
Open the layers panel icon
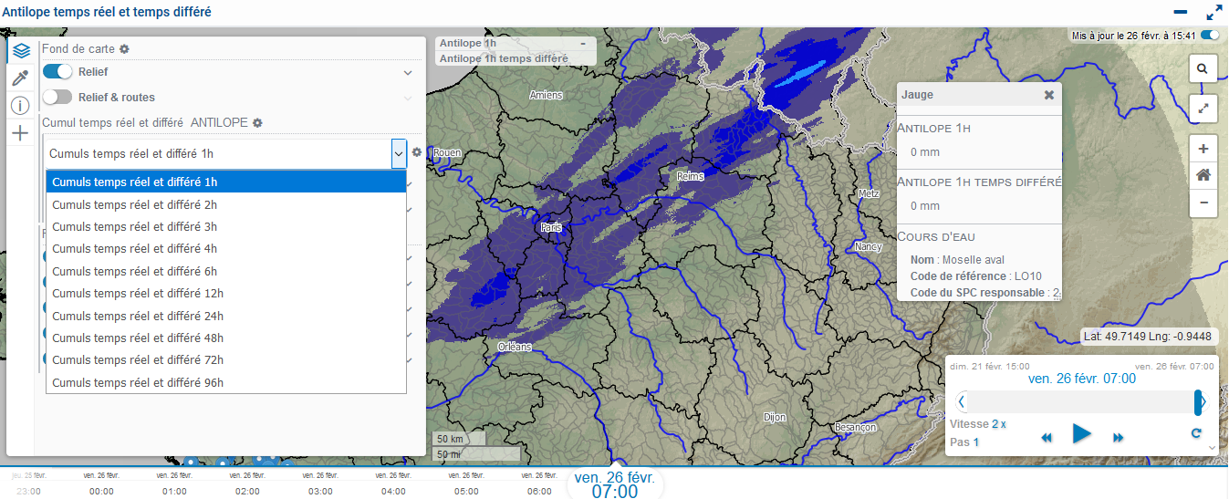[x=21, y=51]
